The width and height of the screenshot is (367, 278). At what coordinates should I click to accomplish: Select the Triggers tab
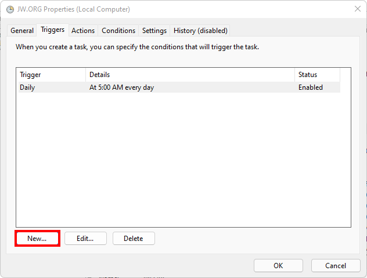pyautogui.click(x=52, y=30)
